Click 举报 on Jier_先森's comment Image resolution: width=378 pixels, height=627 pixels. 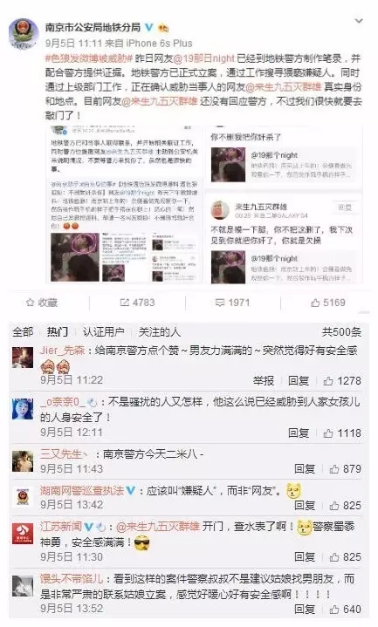click(x=264, y=381)
